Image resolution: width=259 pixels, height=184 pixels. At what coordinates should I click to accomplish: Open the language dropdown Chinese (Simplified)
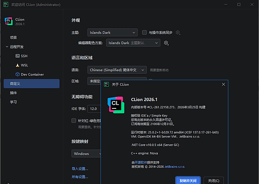(x=117, y=70)
